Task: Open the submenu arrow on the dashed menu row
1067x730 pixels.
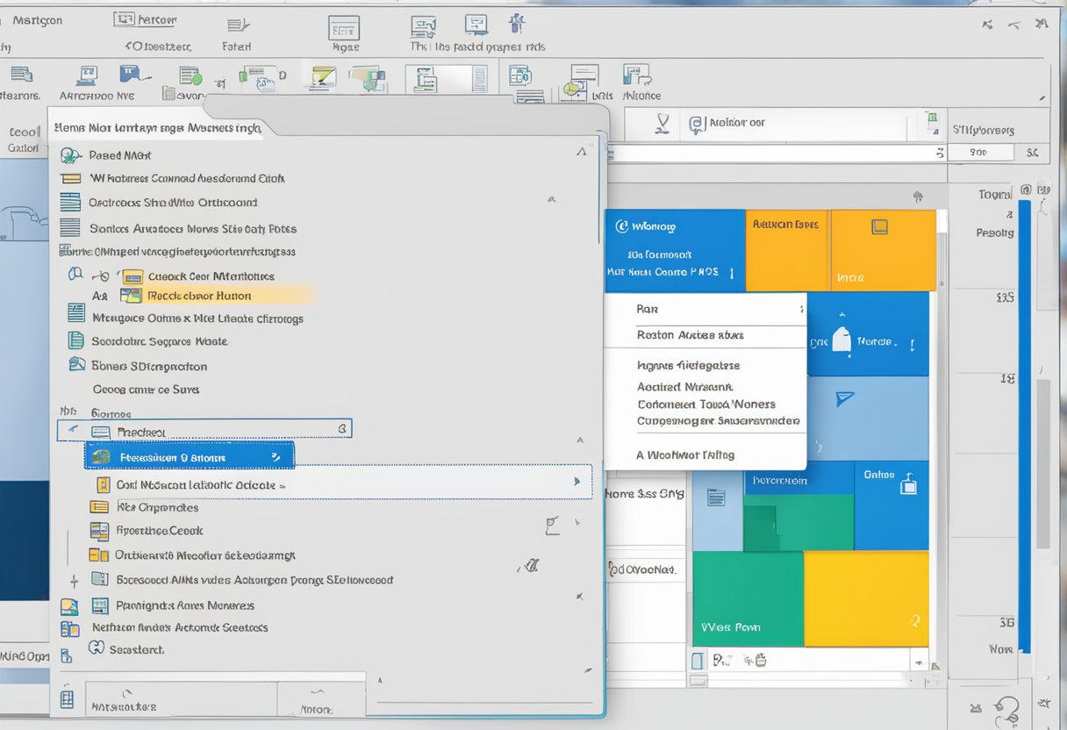Action: 577,481
